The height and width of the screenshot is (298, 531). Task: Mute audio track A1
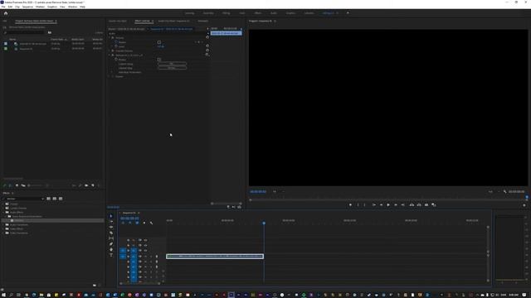click(145, 257)
